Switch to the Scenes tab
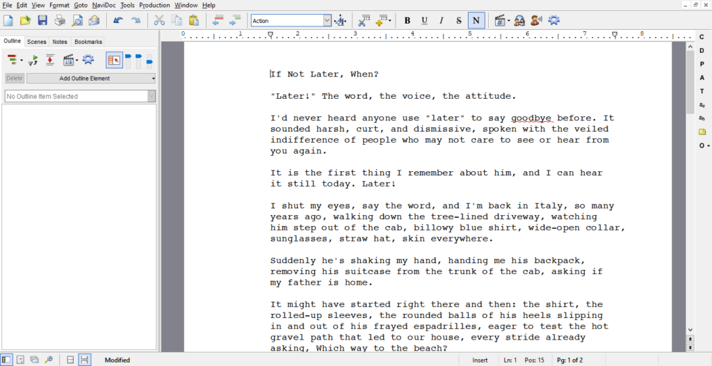Screen dimensions: 712x366 click(x=36, y=41)
